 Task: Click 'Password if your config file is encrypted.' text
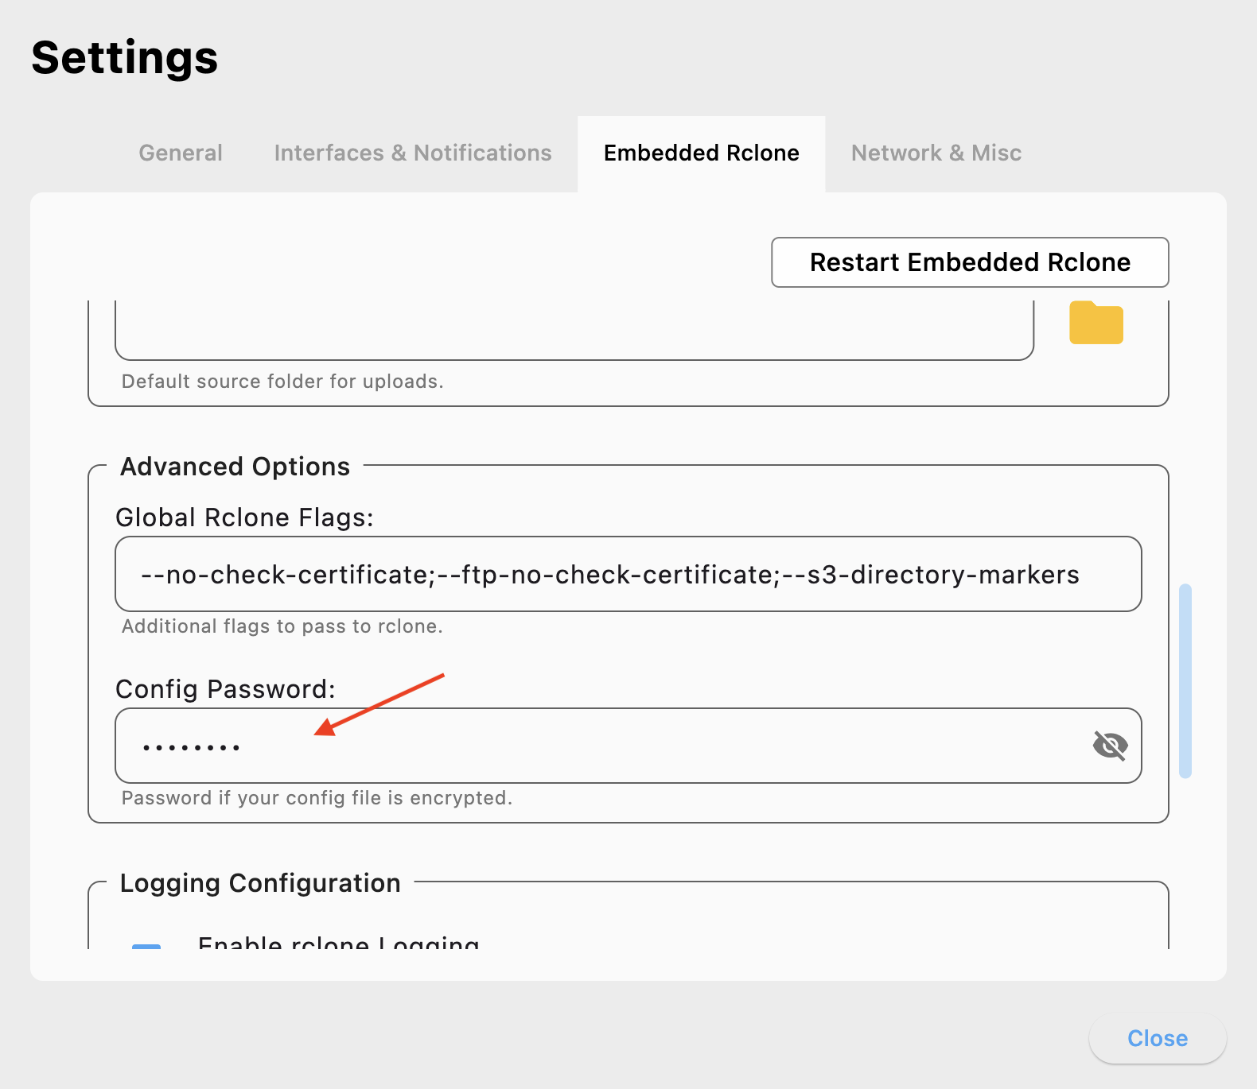point(317,798)
